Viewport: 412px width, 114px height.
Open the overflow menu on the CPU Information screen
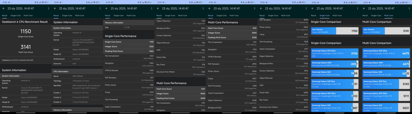(x=100, y=8)
